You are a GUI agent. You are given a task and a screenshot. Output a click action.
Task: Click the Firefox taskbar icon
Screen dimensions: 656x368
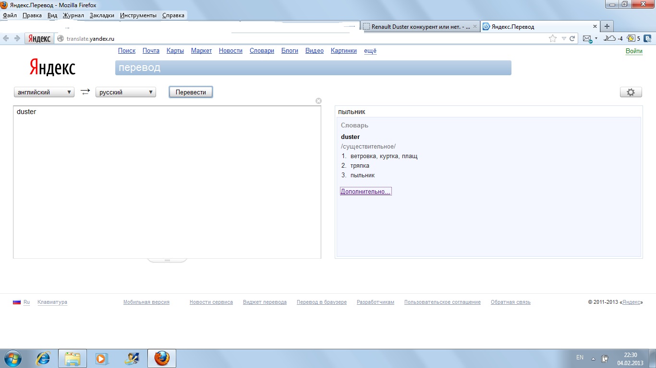click(x=162, y=358)
